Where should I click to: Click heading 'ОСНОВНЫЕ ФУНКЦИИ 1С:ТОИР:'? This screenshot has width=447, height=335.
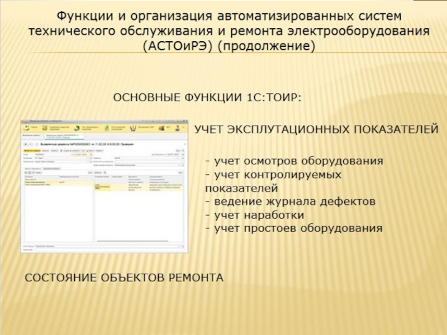point(207,98)
